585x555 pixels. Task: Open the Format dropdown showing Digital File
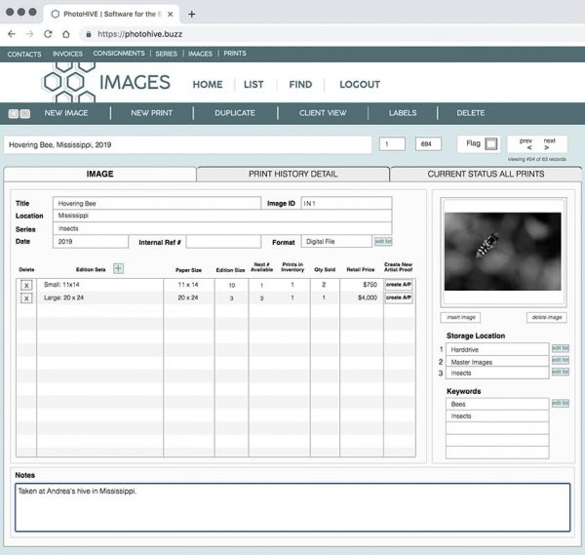pyautogui.click(x=334, y=241)
